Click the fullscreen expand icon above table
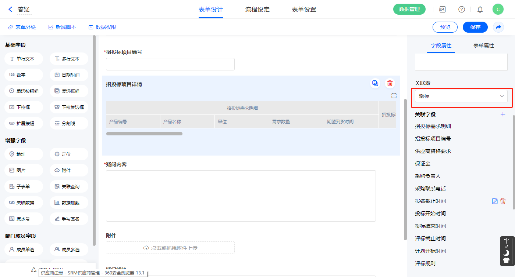 pos(394,96)
